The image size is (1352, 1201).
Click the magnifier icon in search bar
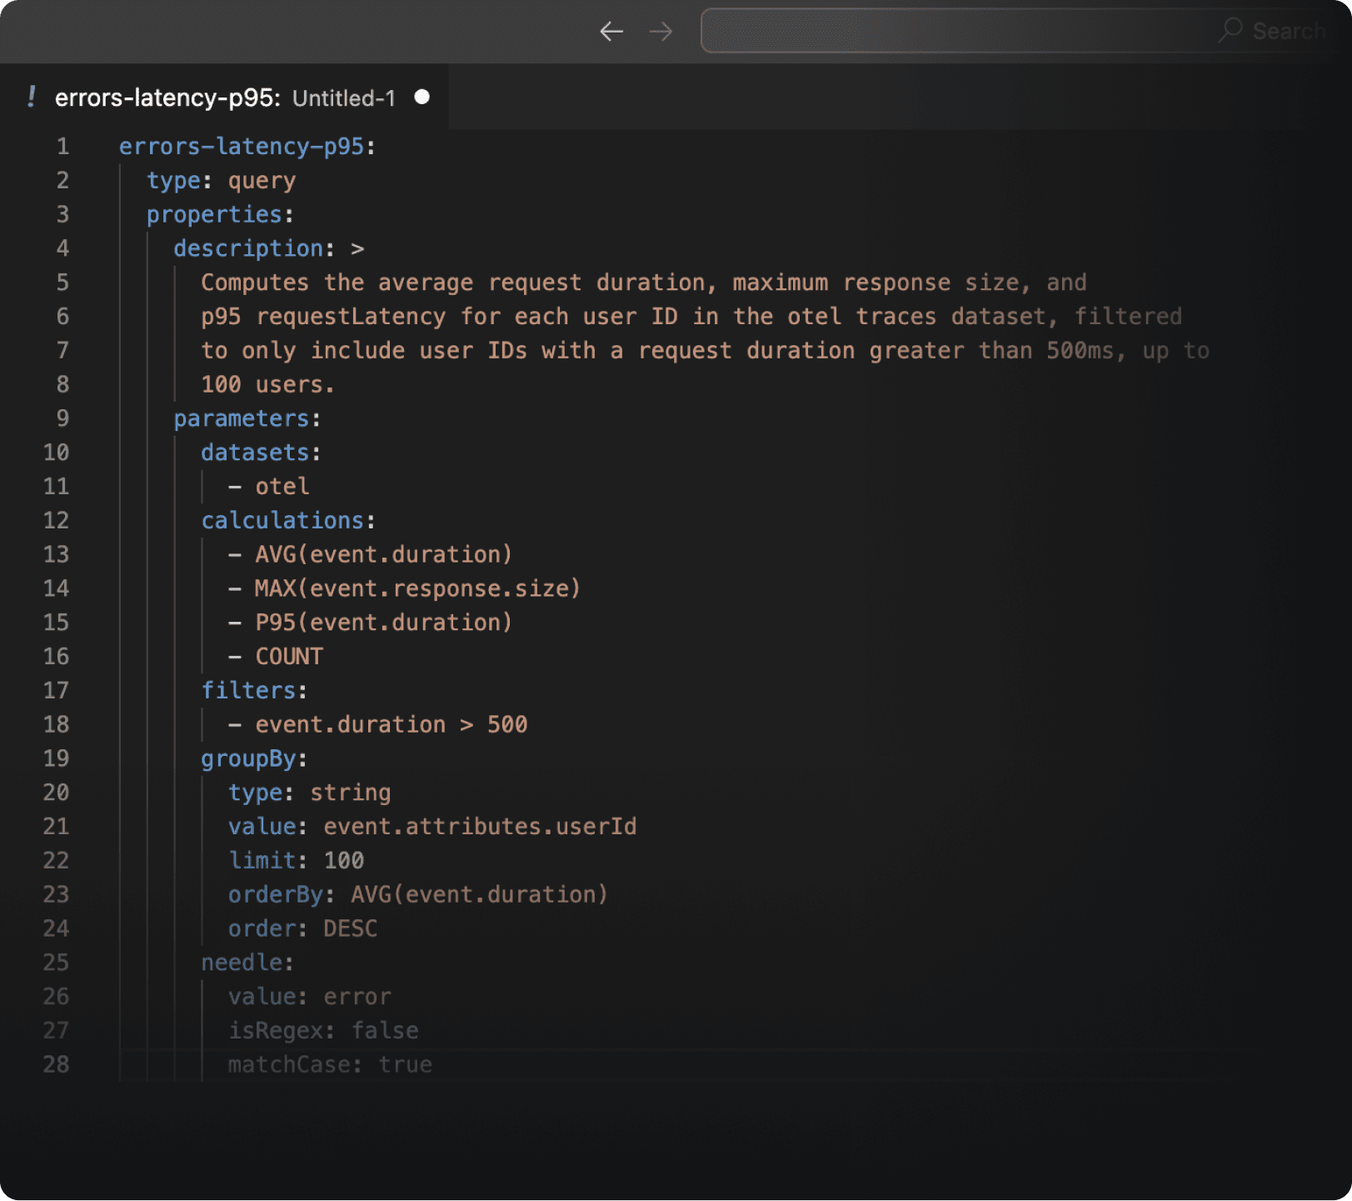(x=1230, y=31)
